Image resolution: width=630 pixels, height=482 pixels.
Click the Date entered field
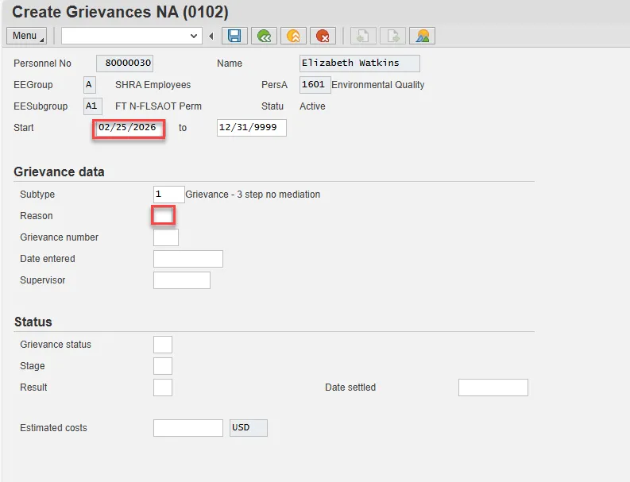point(187,259)
